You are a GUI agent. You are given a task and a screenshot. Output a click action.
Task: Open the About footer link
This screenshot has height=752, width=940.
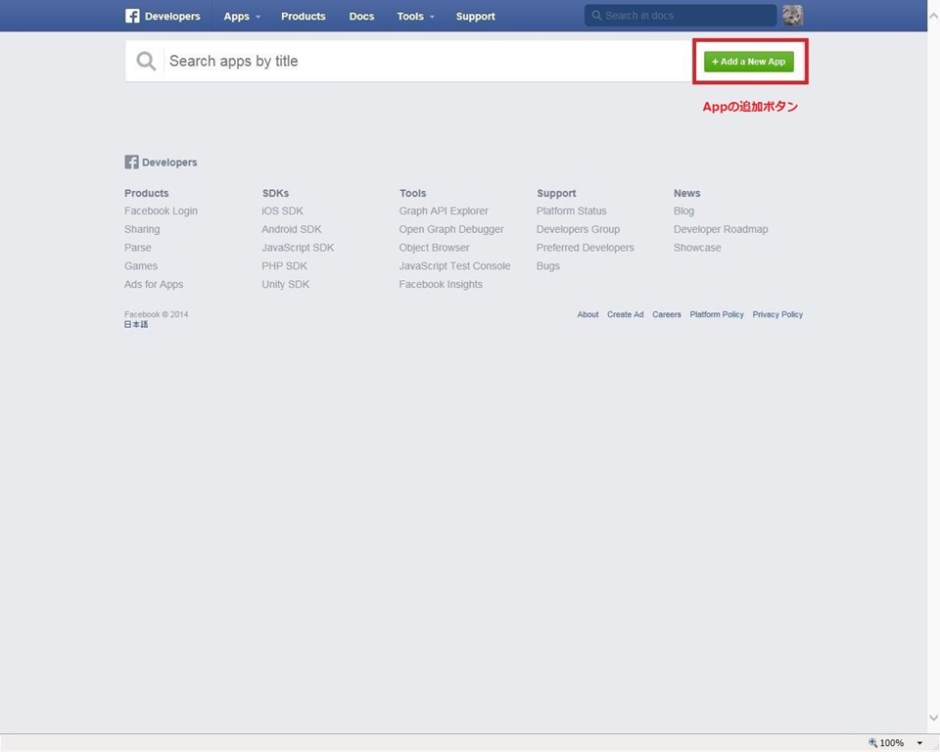coord(587,314)
